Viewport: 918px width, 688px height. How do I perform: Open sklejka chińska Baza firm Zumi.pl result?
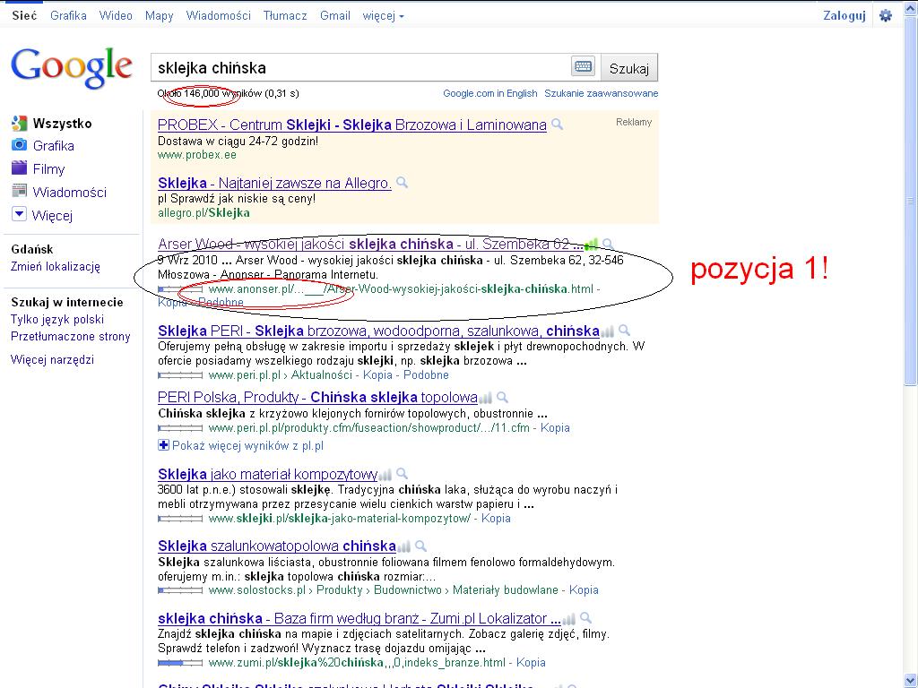[x=359, y=618]
